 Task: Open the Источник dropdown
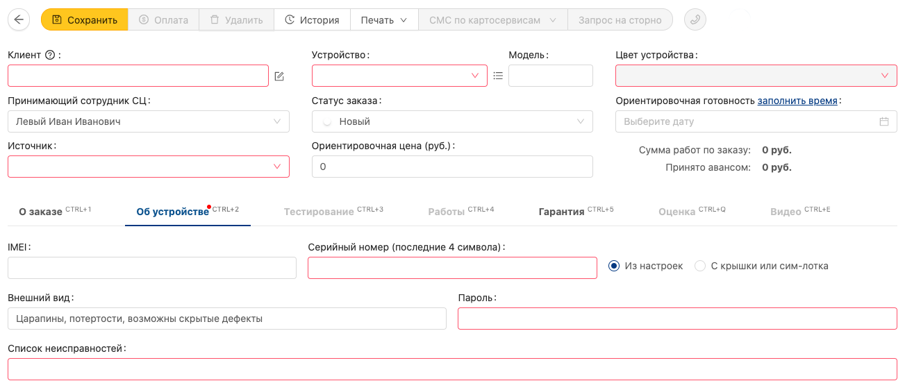click(149, 167)
